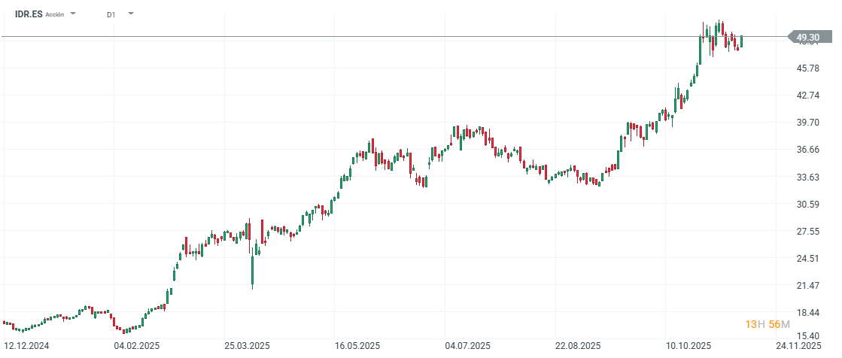
Task: Click the 39.70 price scale label
Action: click(808, 123)
